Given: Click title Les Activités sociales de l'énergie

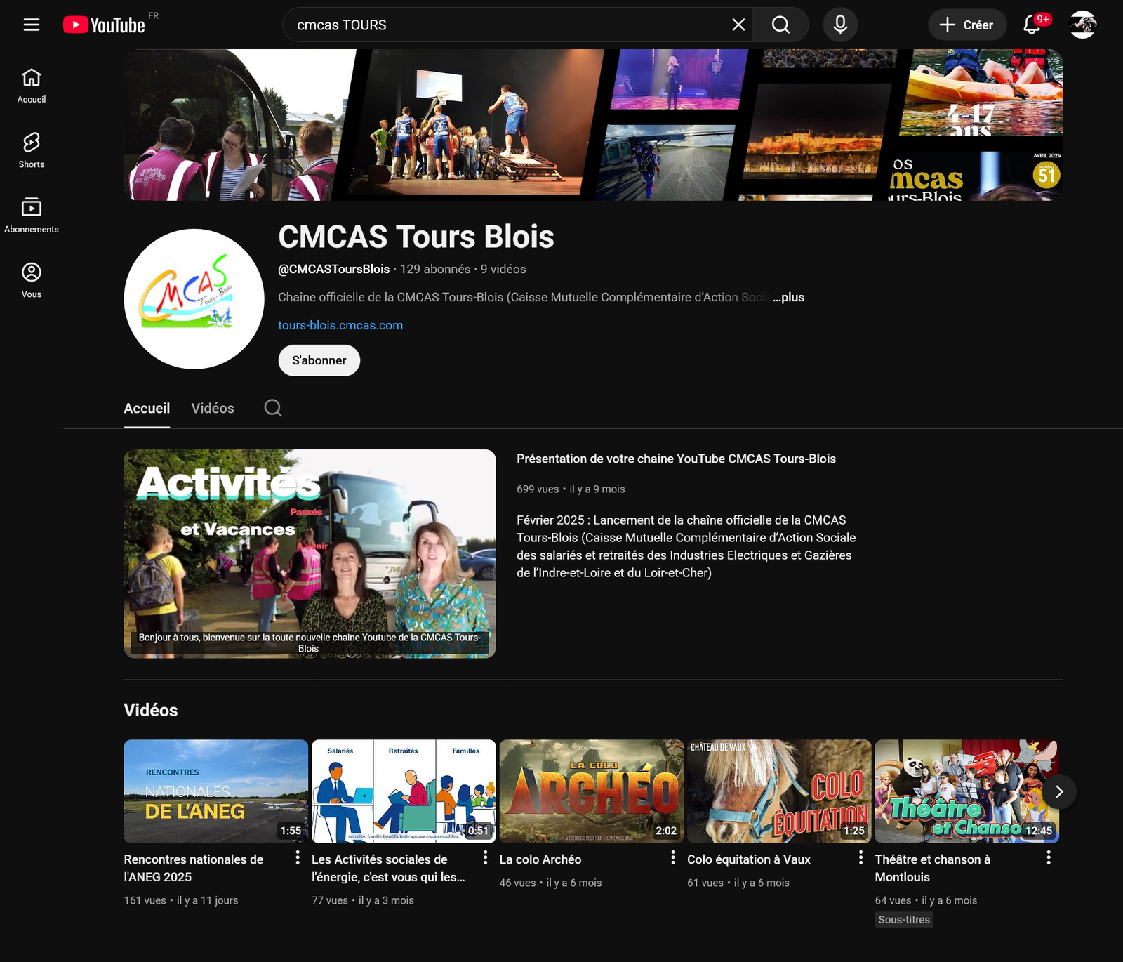Looking at the screenshot, I should pos(388,868).
